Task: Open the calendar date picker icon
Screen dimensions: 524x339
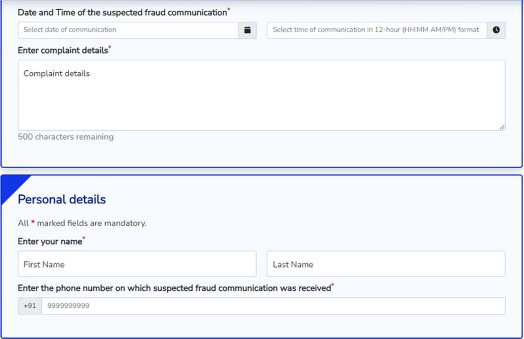Action: coord(247,30)
